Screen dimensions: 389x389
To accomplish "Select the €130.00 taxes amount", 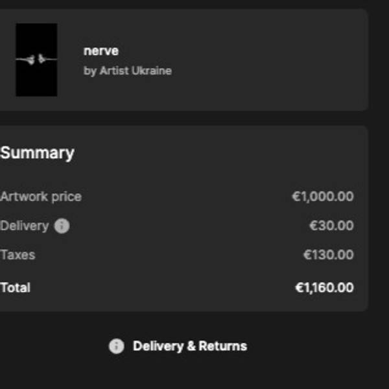I will 328,255.
